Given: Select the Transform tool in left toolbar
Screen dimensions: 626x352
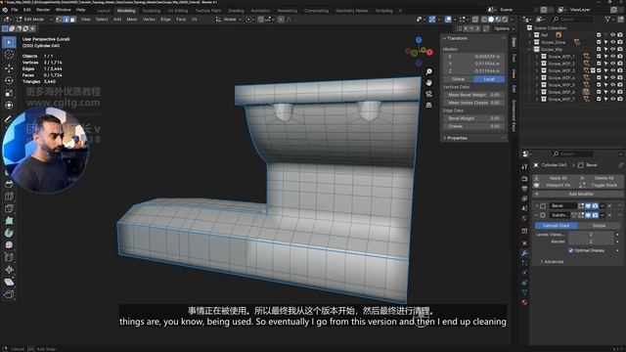Looking at the screenshot, I should (x=9, y=105).
